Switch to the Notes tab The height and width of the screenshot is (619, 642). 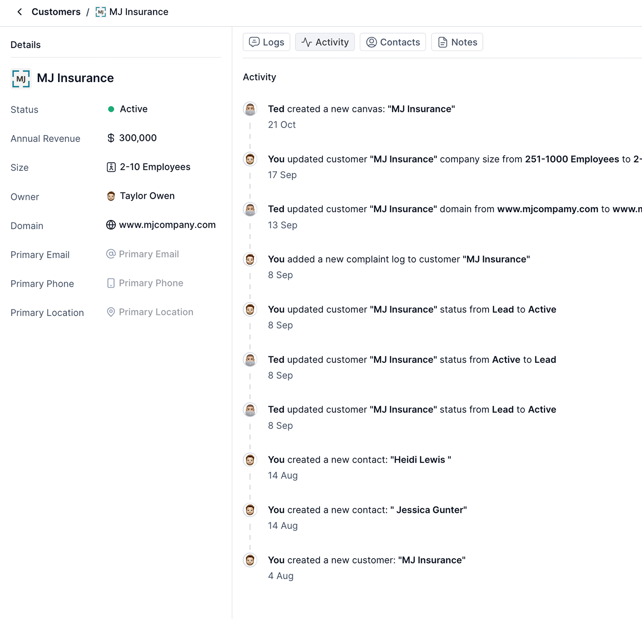tap(456, 42)
